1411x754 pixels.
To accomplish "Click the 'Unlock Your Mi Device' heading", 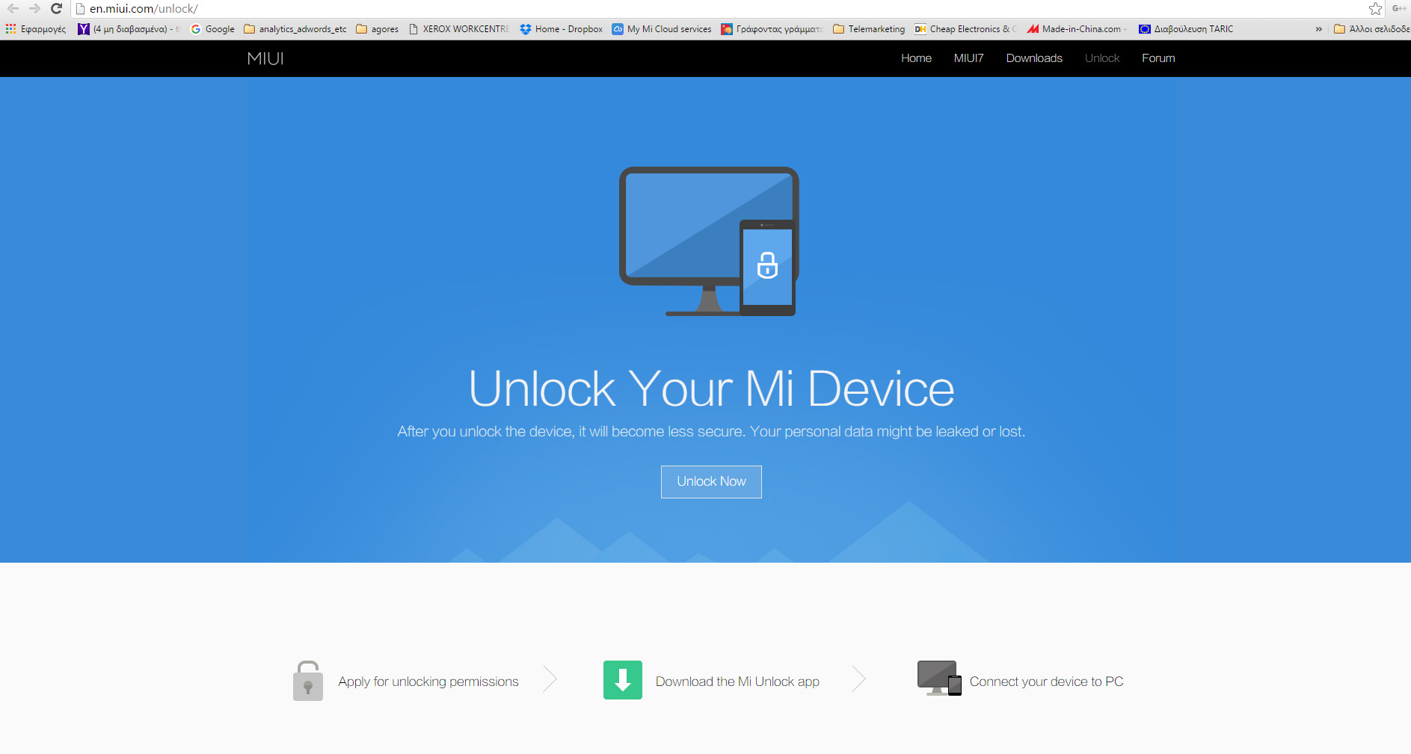I will (x=711, y=389).
